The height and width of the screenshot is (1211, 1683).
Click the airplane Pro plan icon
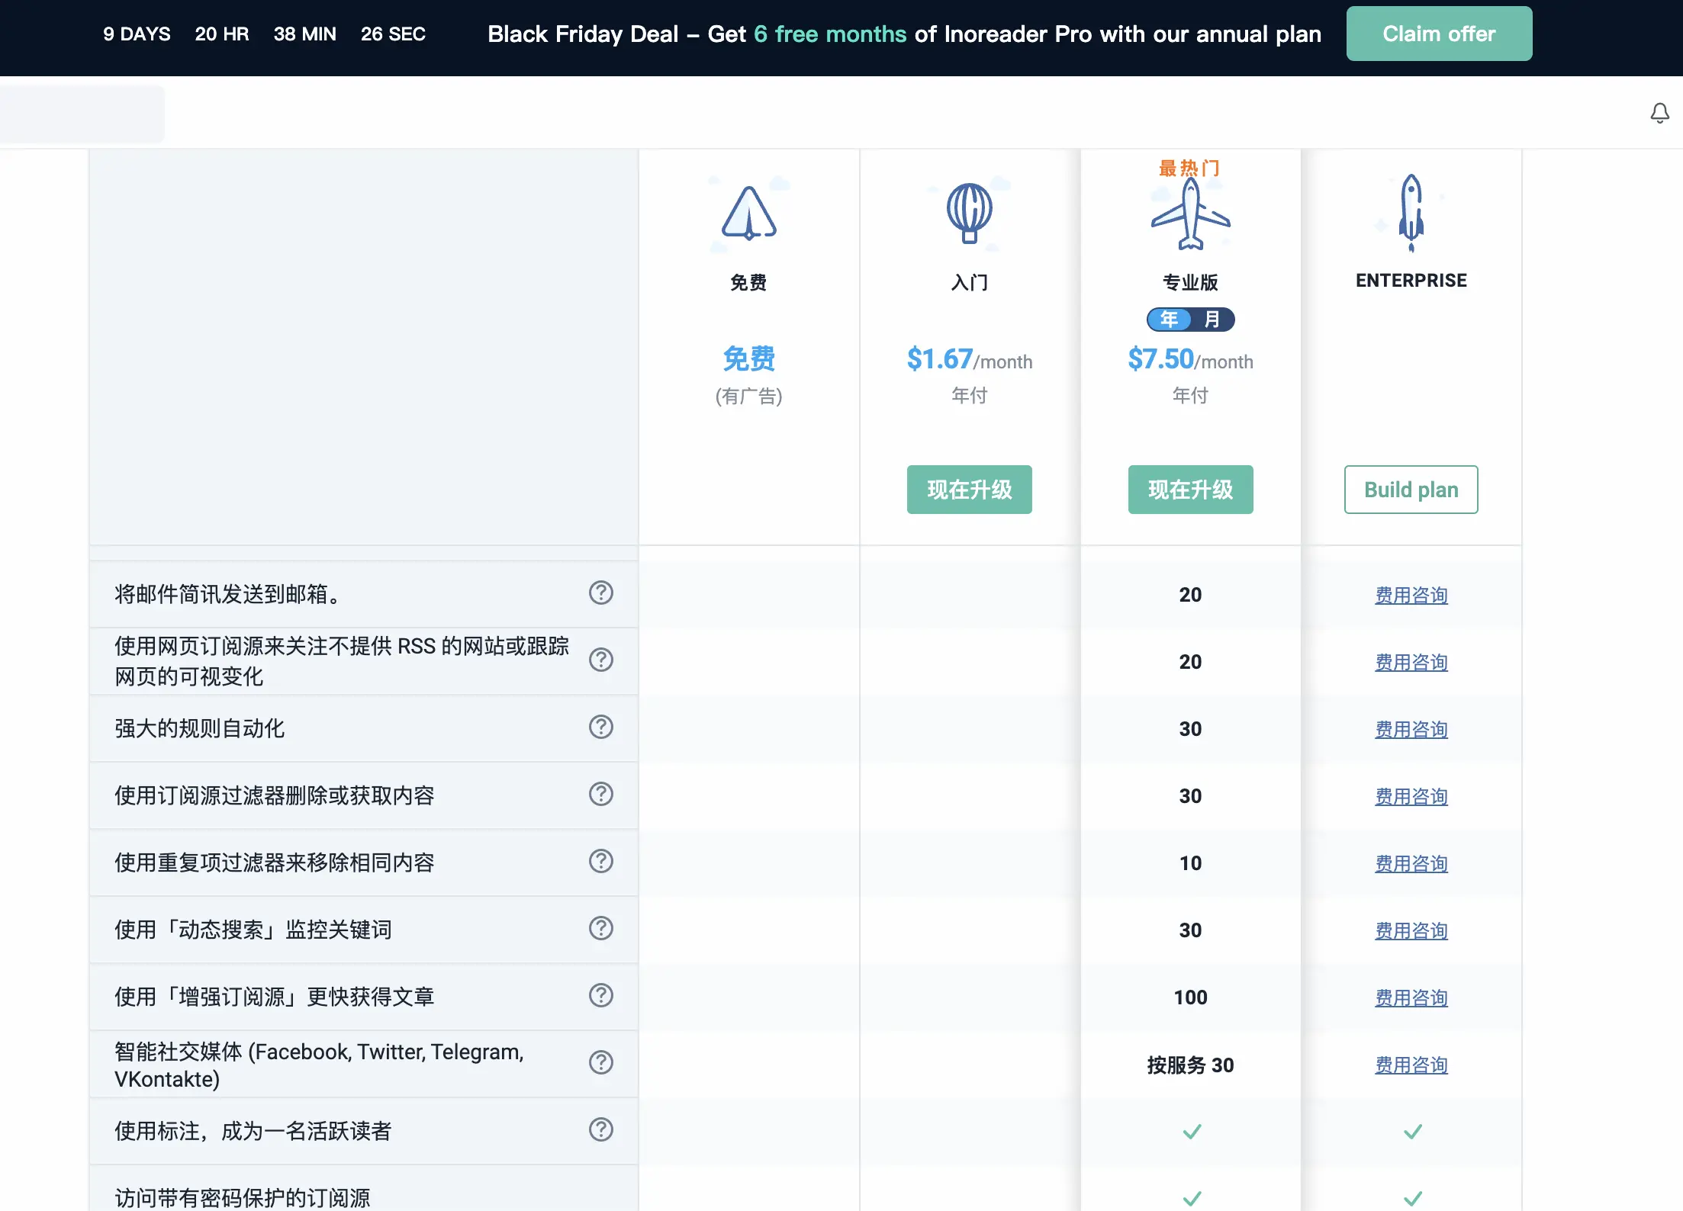(x=1190, y=215)
